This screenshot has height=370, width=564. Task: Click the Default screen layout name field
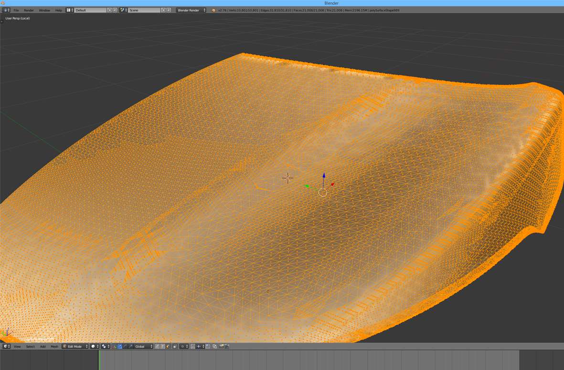coord(91,10)
